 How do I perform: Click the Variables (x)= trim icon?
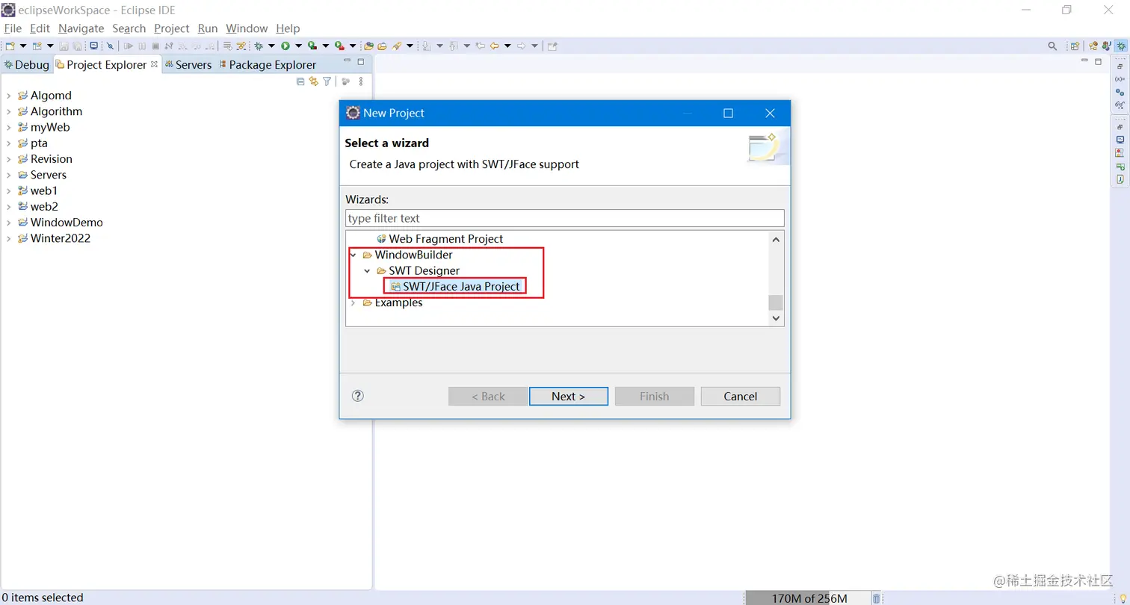click(1120, 79)
